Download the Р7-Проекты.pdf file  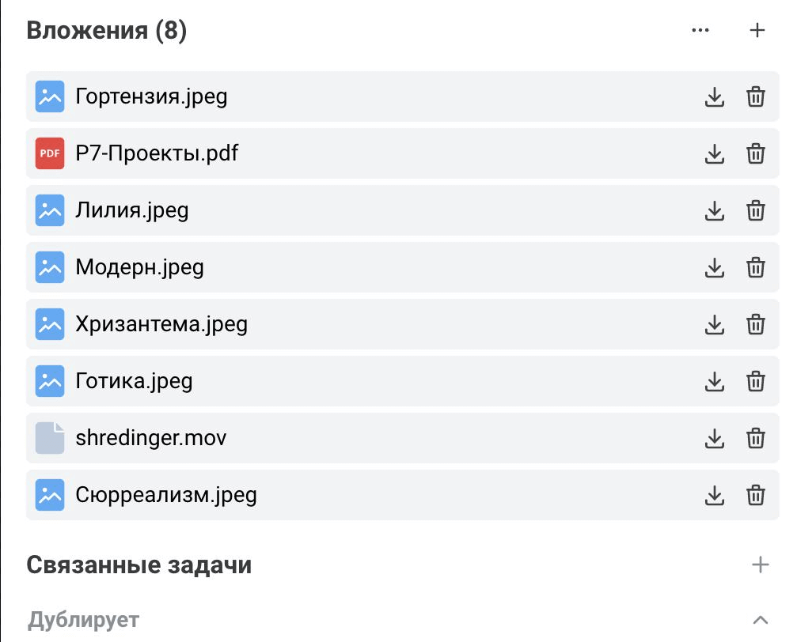[714, 153]
